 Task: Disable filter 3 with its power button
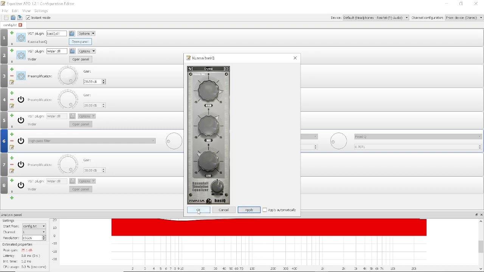21,76
